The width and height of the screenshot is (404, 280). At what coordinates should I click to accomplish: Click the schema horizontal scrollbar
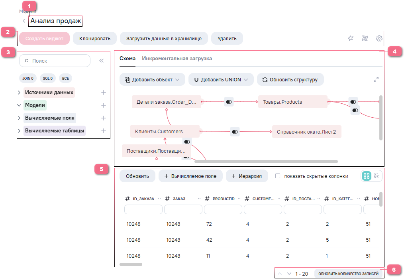266,162
